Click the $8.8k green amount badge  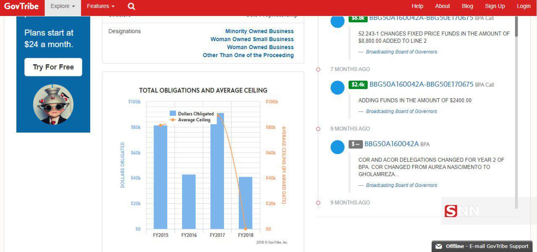358,18
